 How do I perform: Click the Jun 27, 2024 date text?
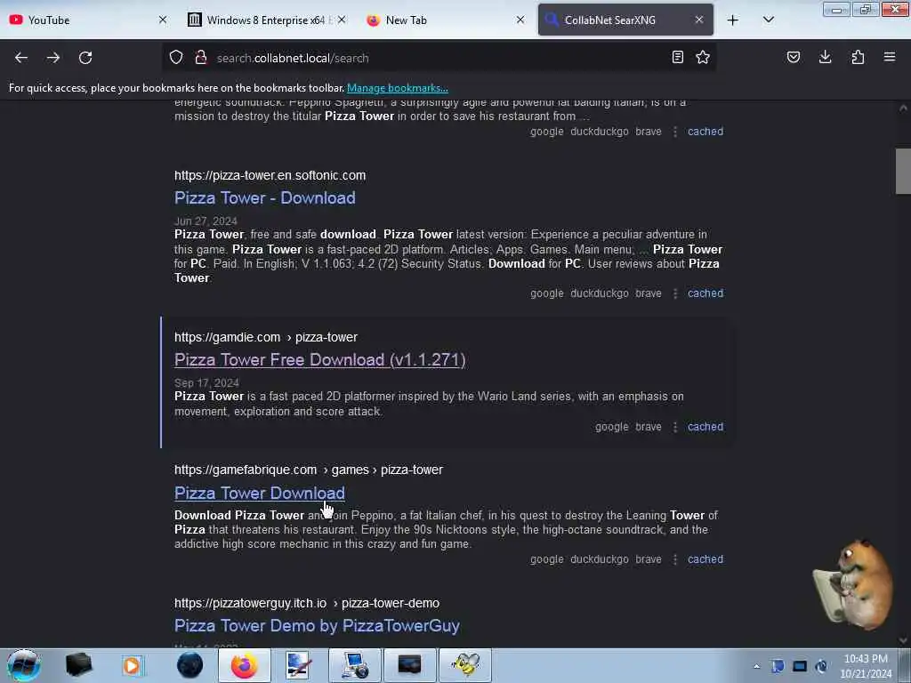(206, 221)
